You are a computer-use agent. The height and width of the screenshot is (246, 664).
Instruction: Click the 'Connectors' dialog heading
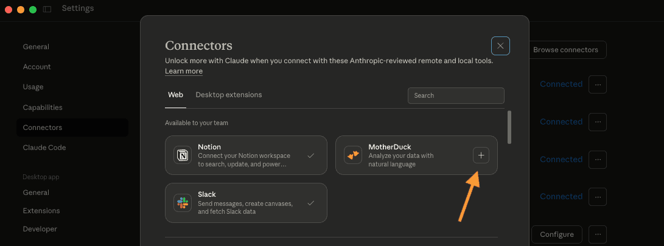[x=198, y=45]
